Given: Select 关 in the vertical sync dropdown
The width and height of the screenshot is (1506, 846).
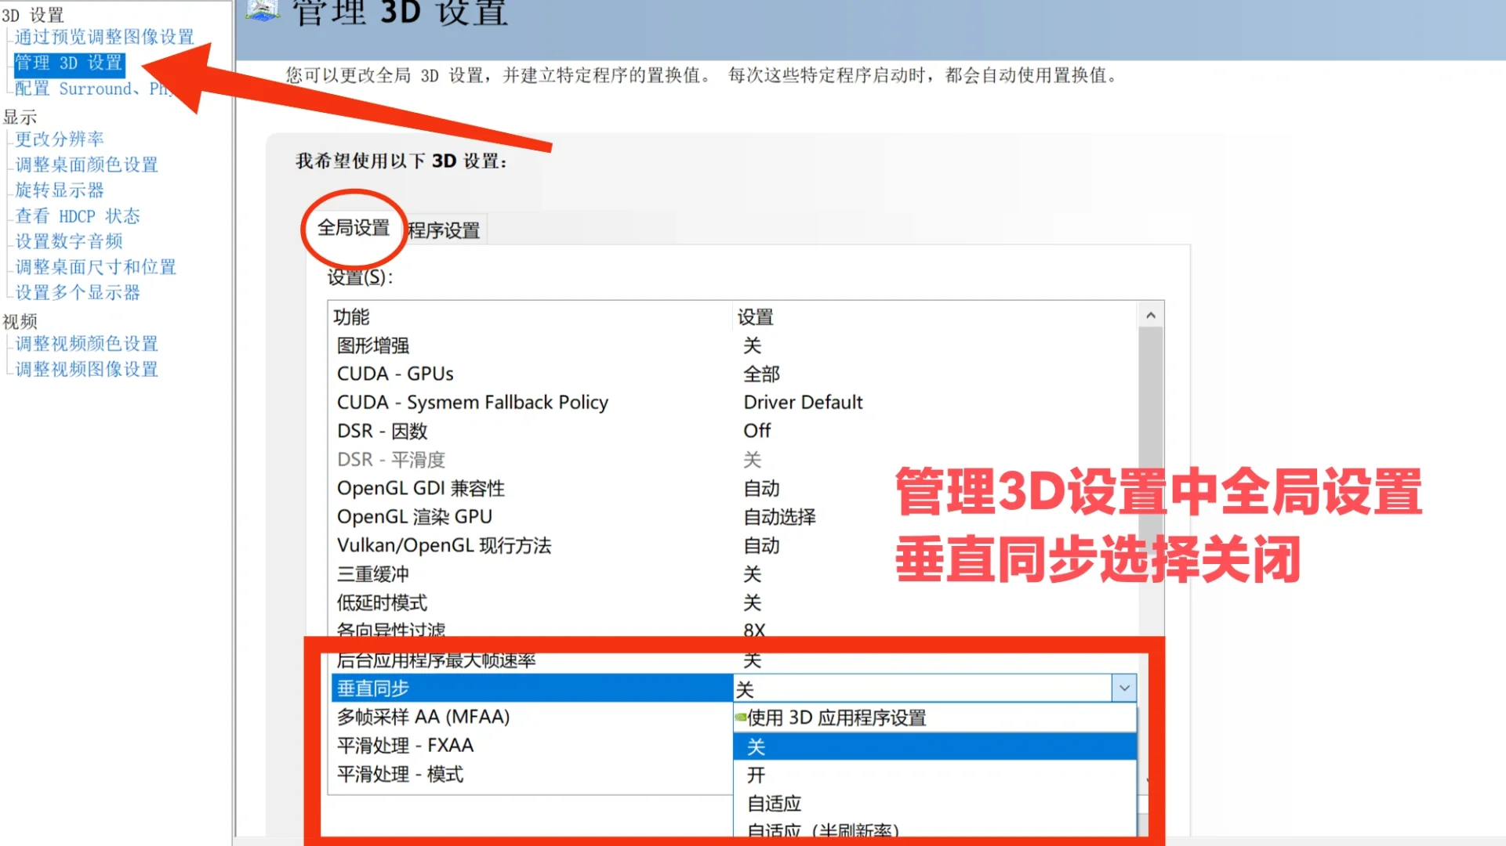Looking at the screenshot, I should tap(933, 747).
